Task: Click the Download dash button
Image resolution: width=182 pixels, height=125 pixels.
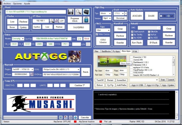Action: tap(120, 18)
